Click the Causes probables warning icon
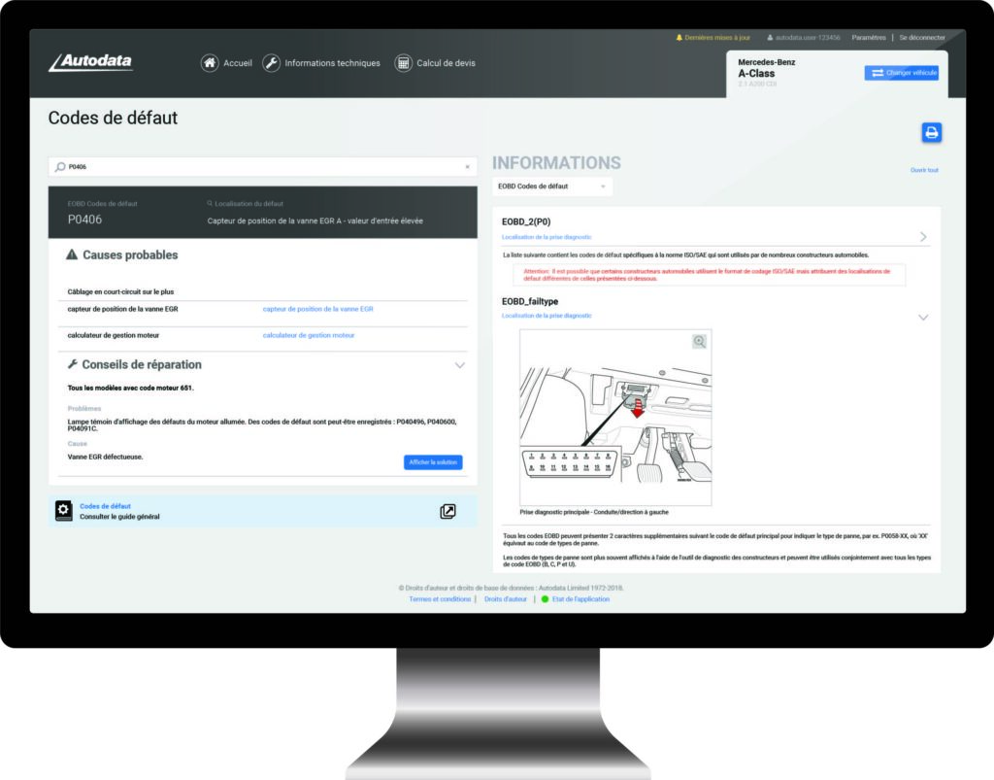 pyautogui.click(x=72, y=254)
